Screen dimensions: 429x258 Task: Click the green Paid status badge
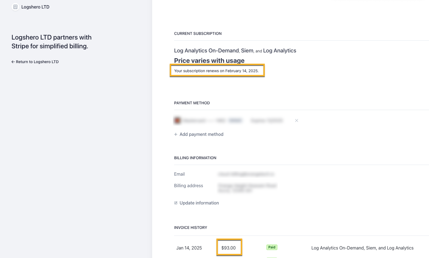point(272,247)
